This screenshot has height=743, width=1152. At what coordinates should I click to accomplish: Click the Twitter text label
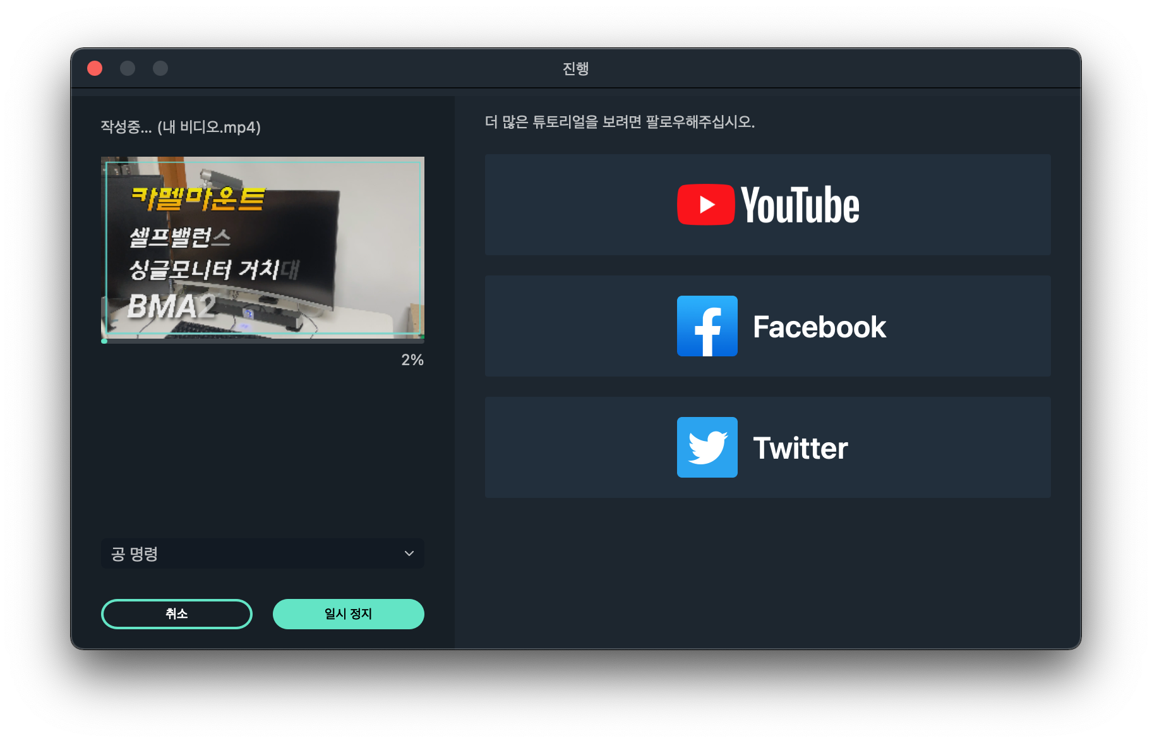[801, 449]
